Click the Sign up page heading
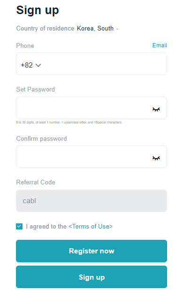Viewport: 184px width, 290px height. 38,10
